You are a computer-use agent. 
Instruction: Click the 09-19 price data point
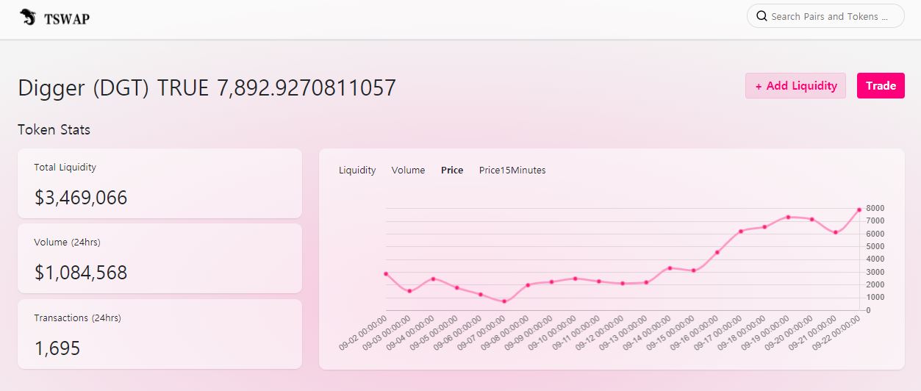788,217
